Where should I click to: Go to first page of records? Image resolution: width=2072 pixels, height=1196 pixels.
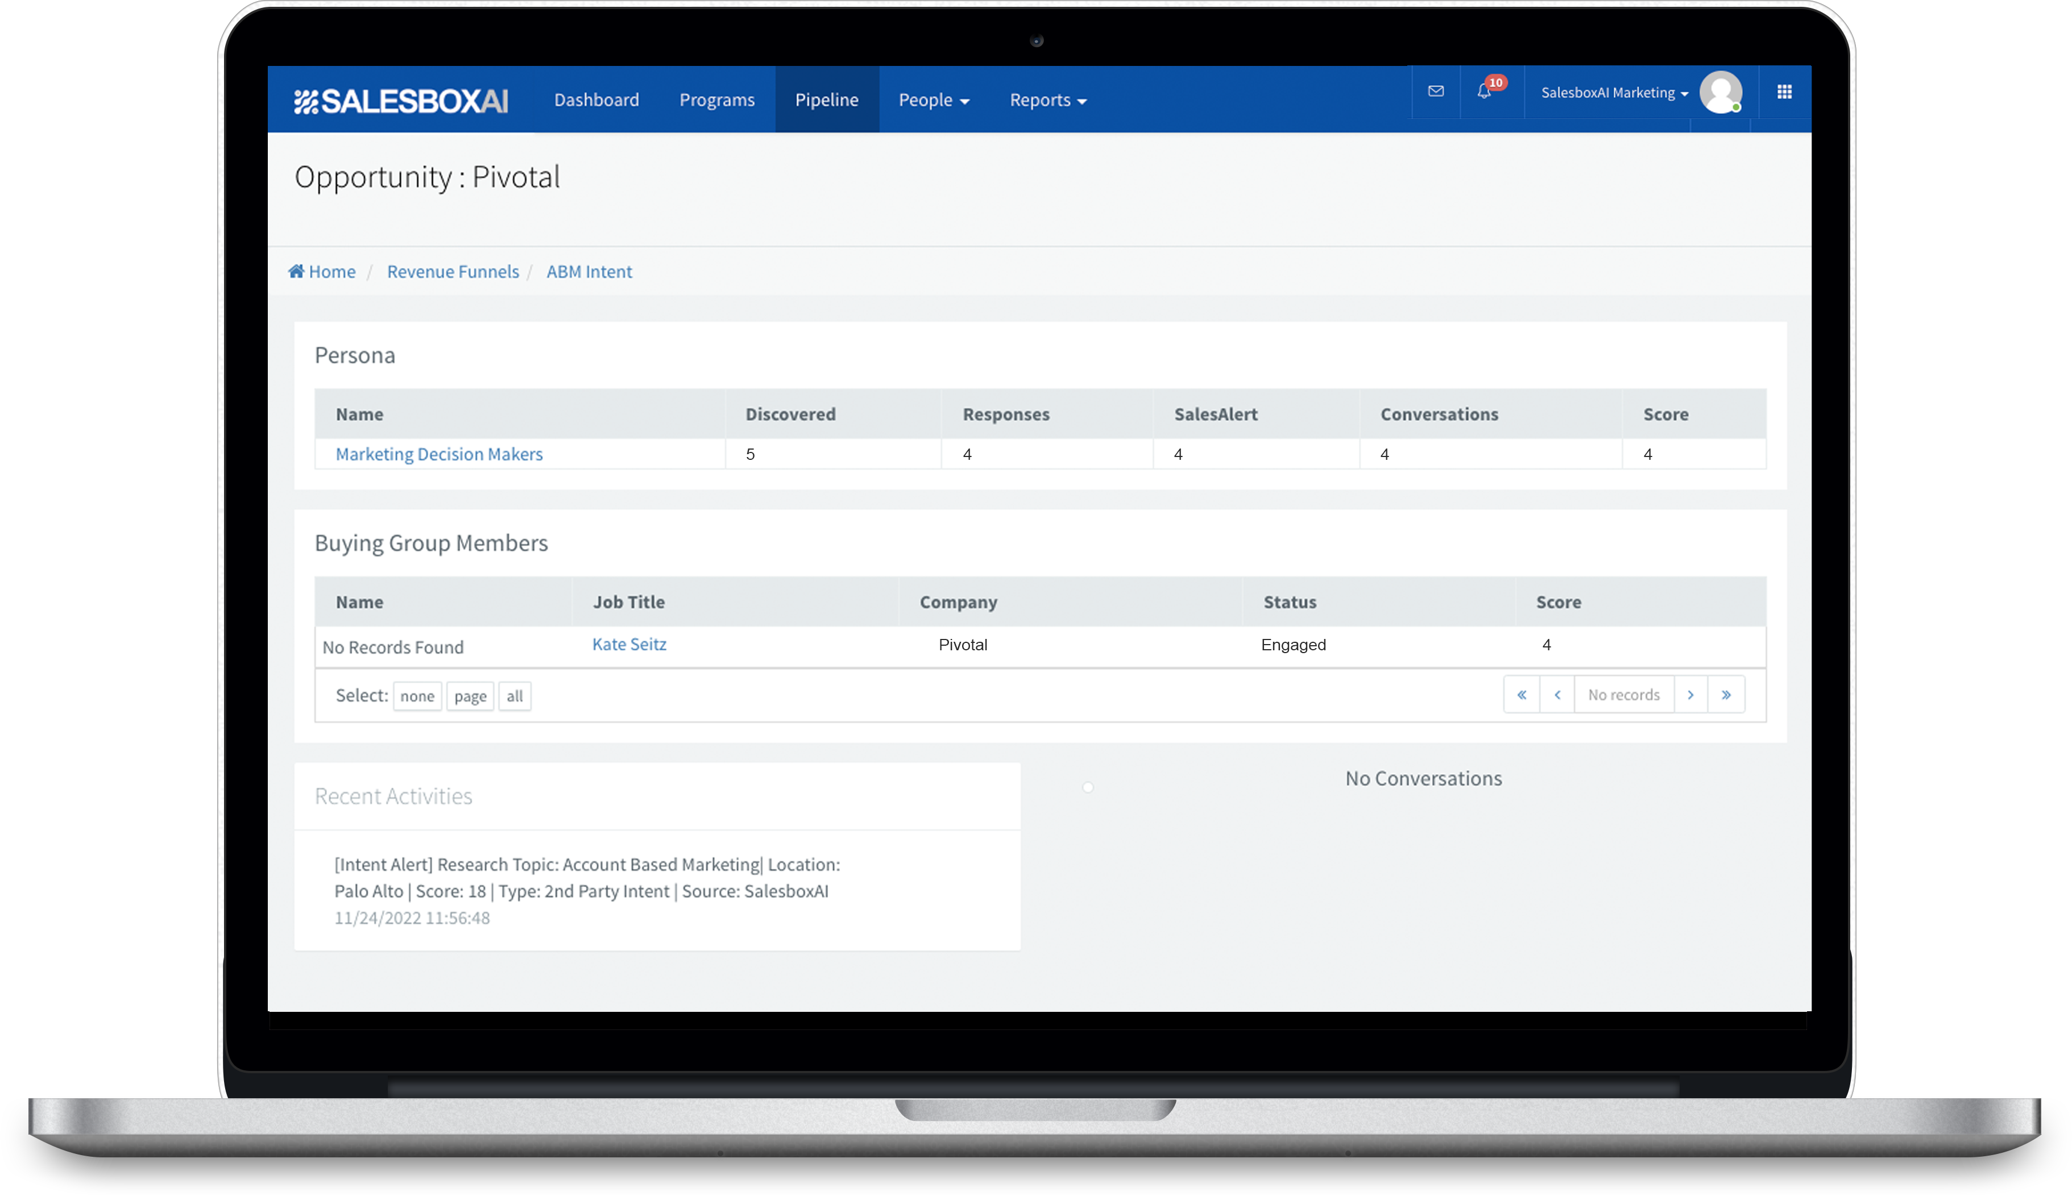(1522, 695)
